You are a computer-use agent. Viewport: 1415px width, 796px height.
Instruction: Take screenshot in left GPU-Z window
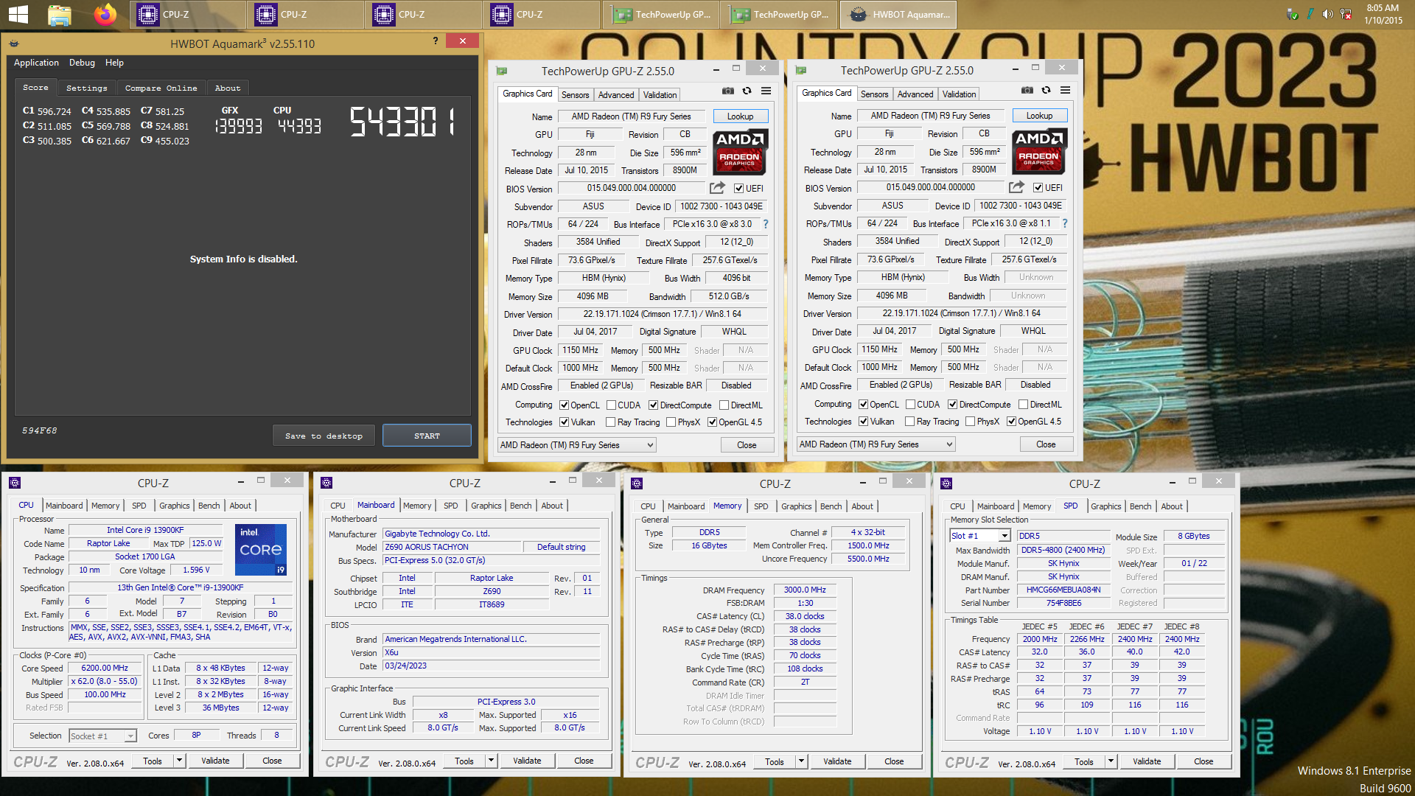pos(727,91)
